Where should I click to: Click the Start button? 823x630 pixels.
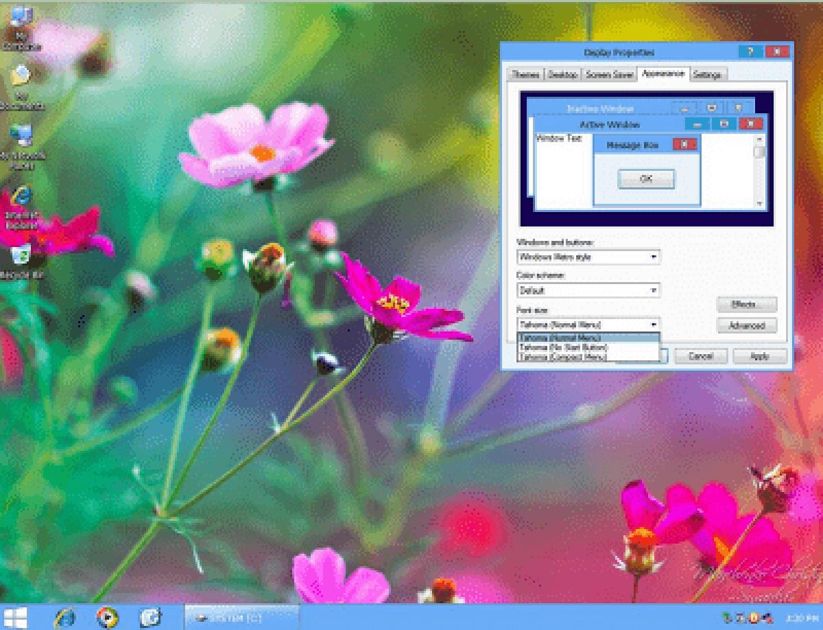point(15,616)
